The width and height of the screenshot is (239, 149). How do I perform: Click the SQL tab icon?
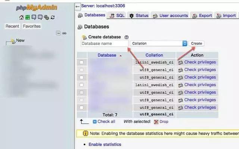(112, 16)
